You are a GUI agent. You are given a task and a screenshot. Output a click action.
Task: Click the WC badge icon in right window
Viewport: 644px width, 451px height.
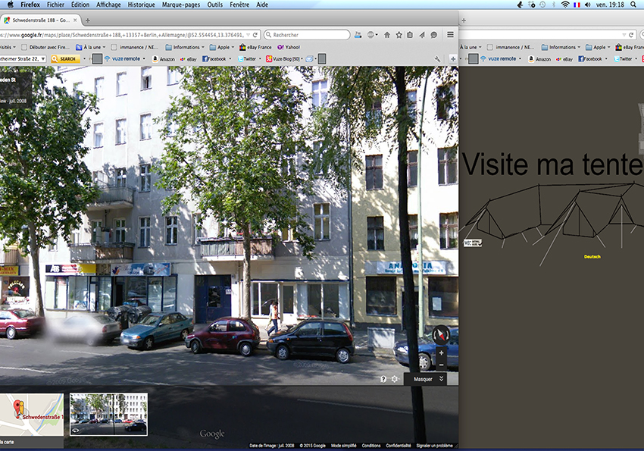tap(472, 243)
